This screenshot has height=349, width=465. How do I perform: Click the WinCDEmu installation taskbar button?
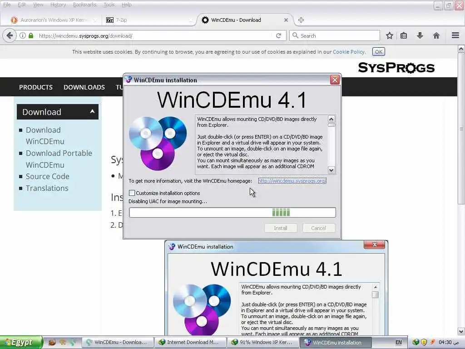(x=336, y=342)
